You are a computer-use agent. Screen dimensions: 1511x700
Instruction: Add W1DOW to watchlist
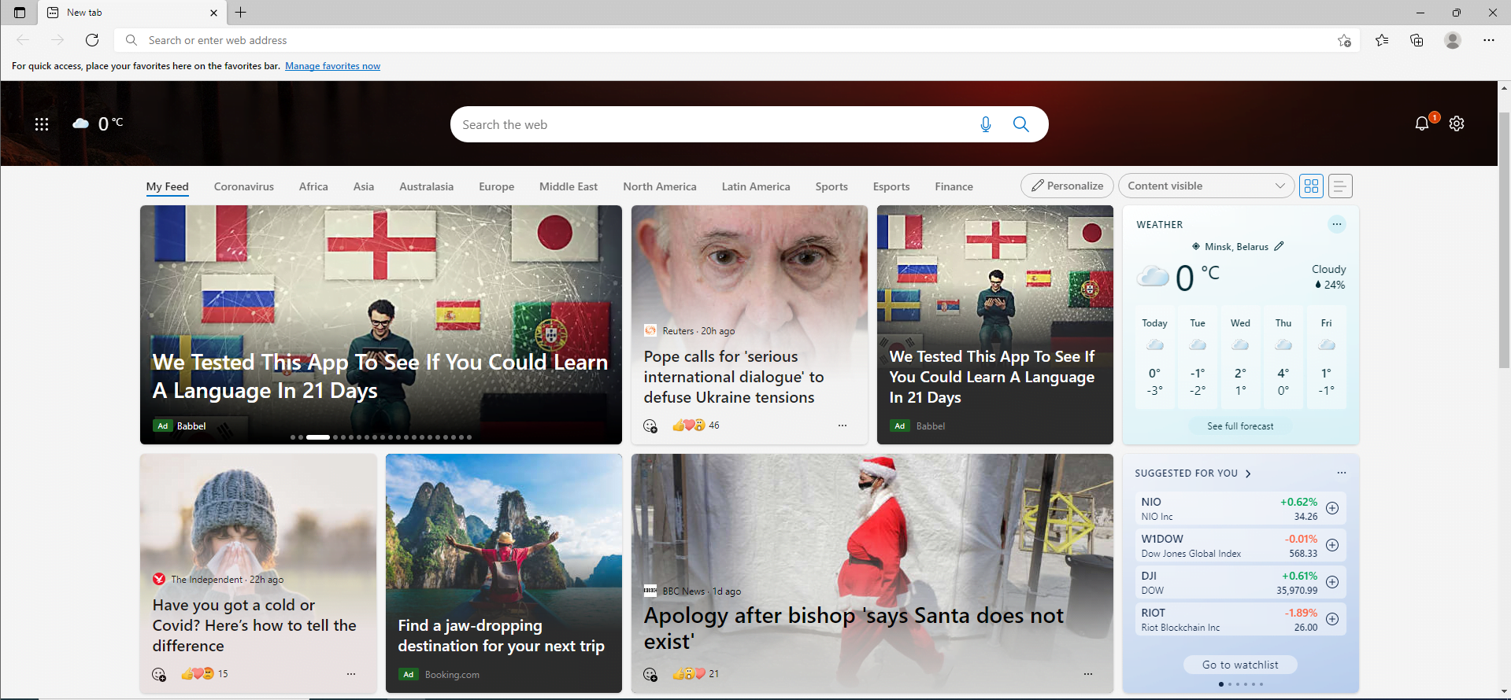pyautogui.click(x=1331, y=545)
